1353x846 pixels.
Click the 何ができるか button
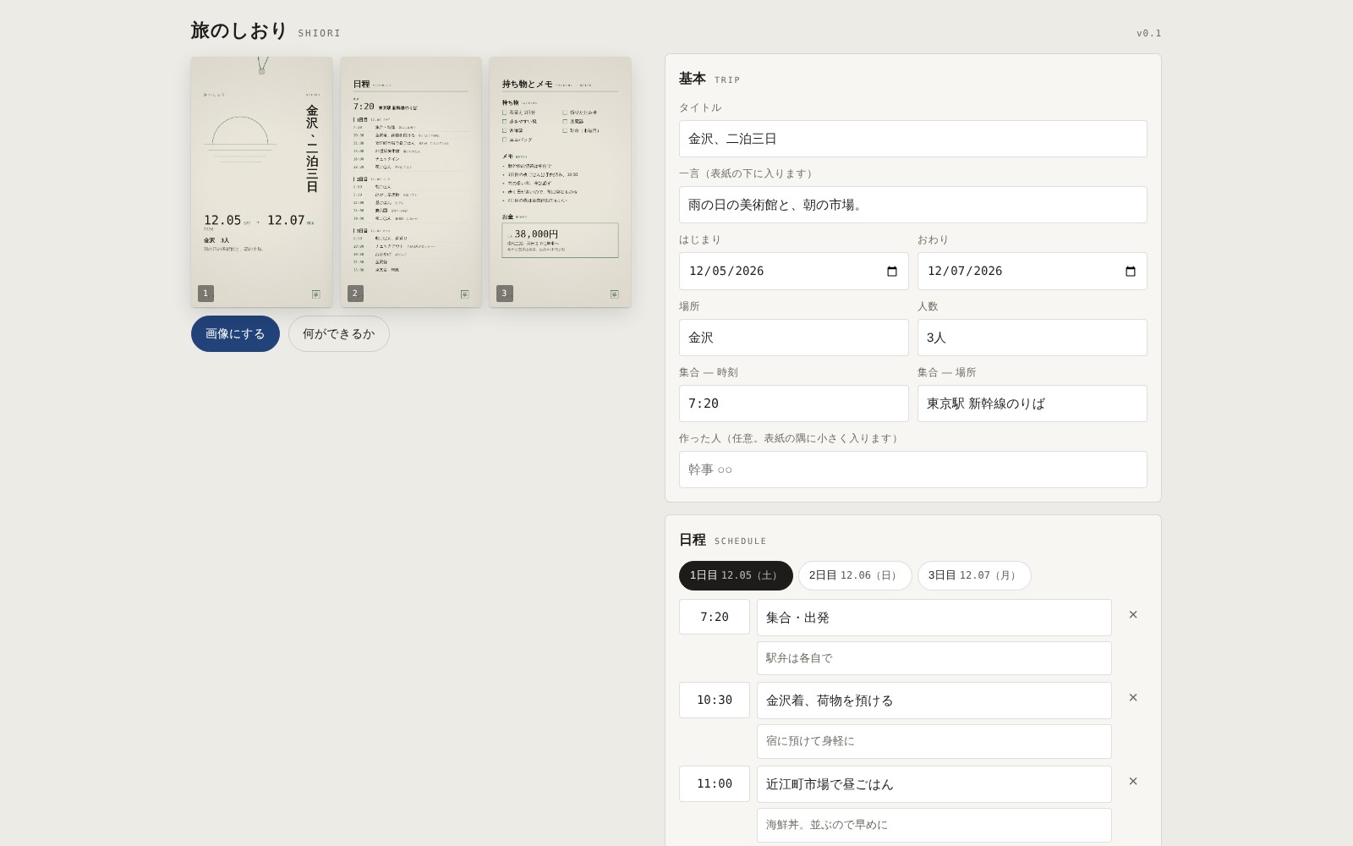coord(338,334)
